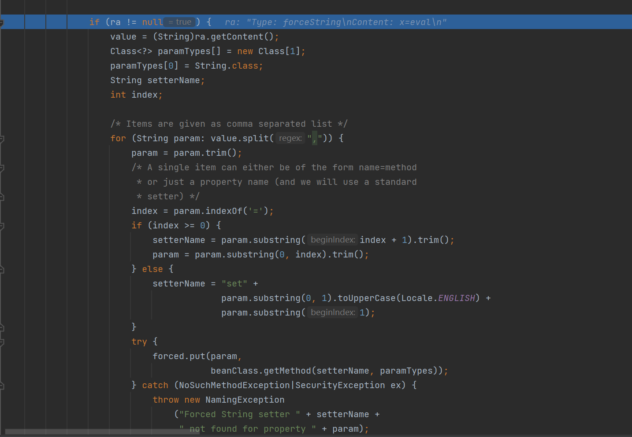Collapse the 'if (ra != null' line fold marker
632x437 pixels.
tap(2, 22)
